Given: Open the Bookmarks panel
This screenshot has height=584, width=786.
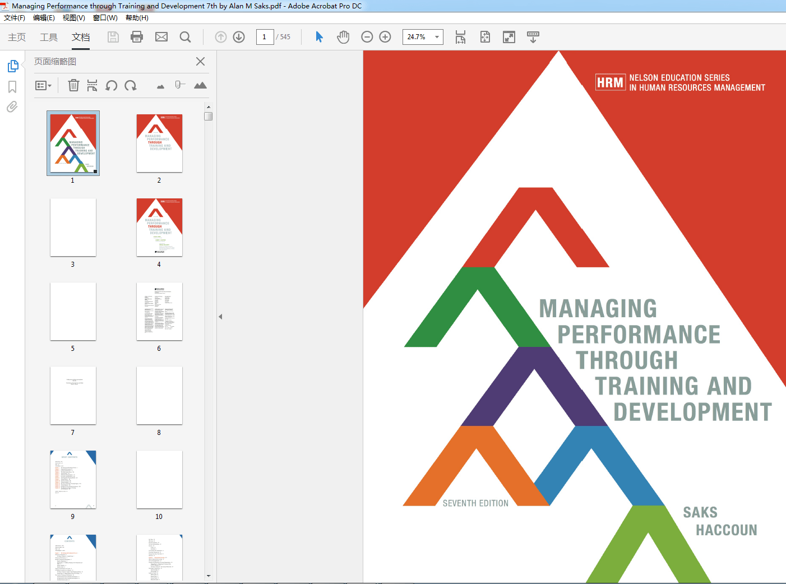Looking at the screenshot, I should 12,87.
